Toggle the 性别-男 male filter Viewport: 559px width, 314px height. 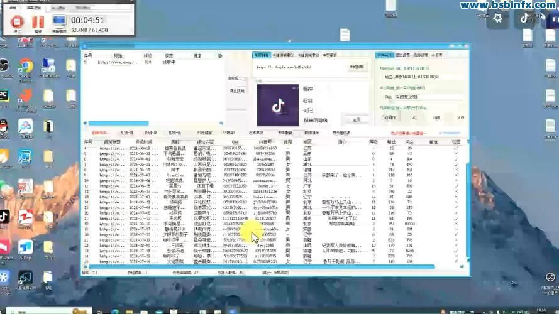pos(126,133)
